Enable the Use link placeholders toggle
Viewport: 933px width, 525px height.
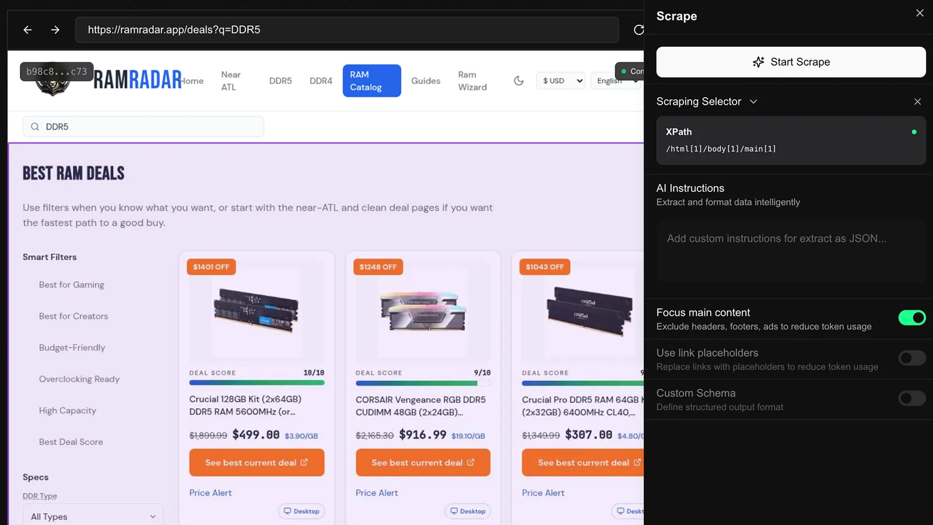click(x=912, y=358)
